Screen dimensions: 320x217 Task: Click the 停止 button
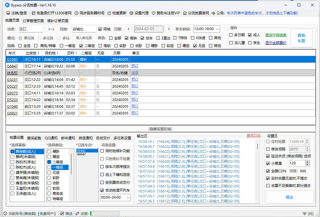pos(290,197)
